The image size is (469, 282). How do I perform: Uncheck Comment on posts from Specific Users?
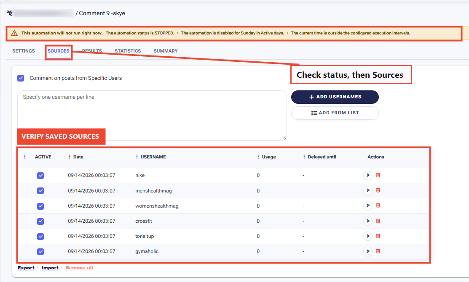(x=21, y=78)
